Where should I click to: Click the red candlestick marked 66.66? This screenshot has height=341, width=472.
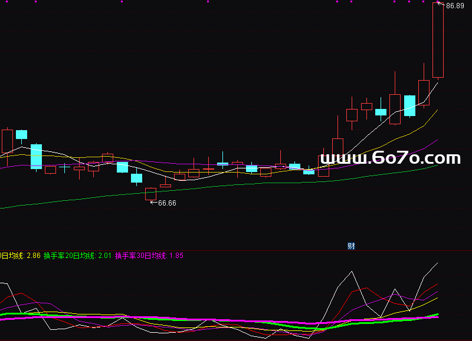tap(150, 194)
